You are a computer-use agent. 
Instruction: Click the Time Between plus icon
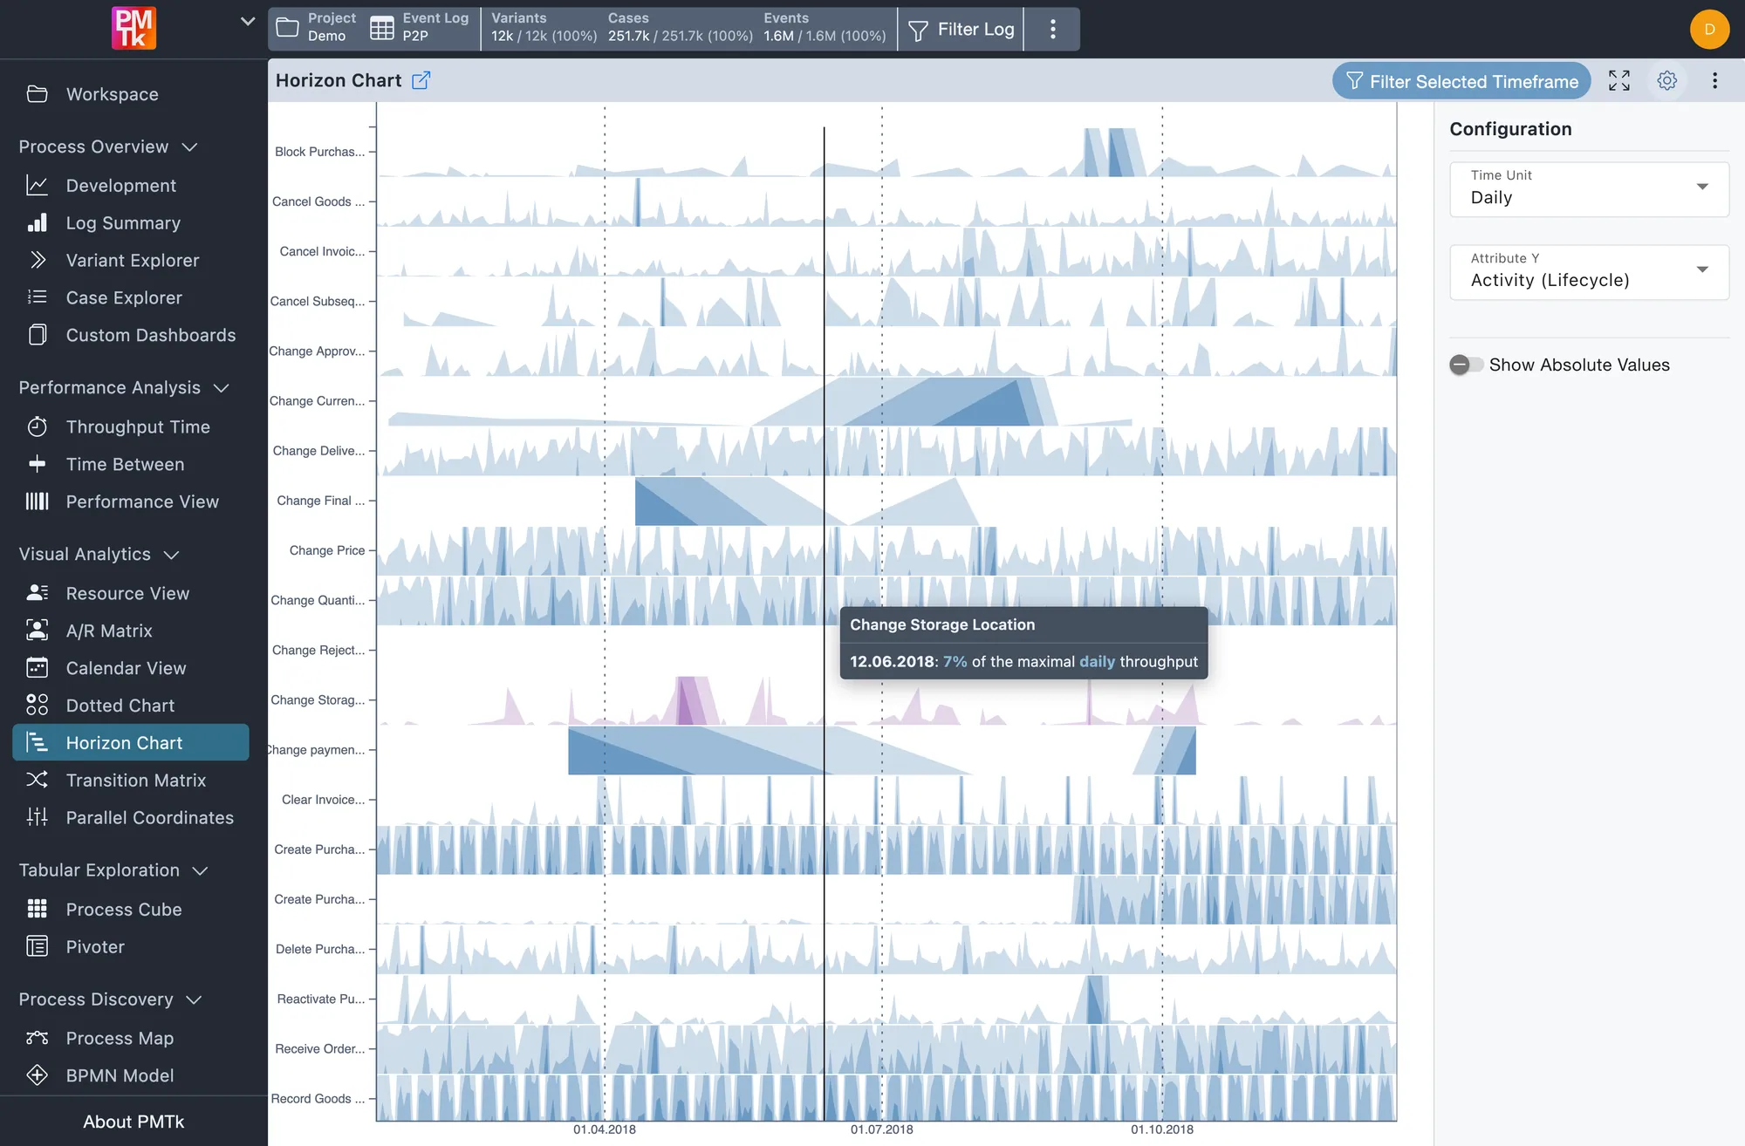tap(37, 464)
